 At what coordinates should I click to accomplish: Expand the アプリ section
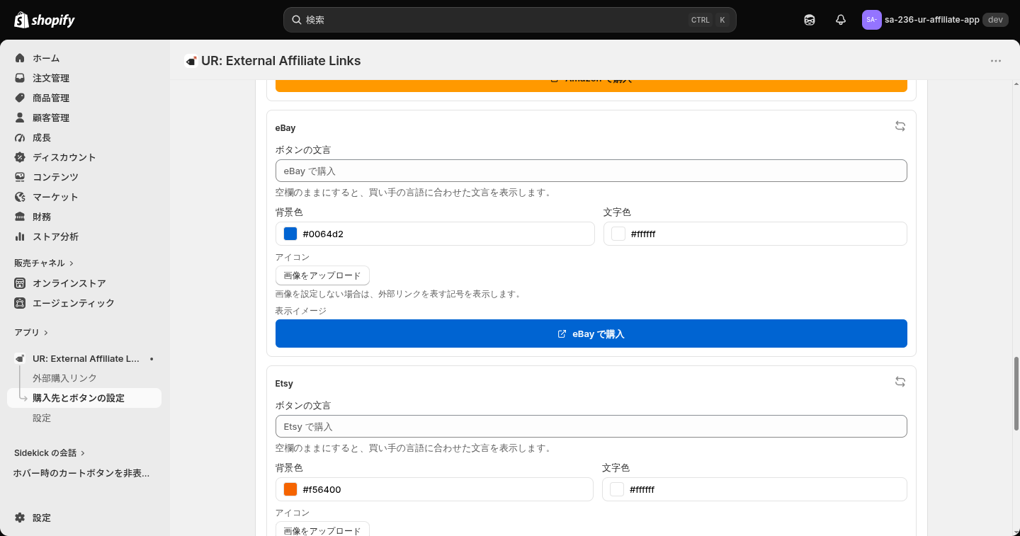(x=31, y=332)
